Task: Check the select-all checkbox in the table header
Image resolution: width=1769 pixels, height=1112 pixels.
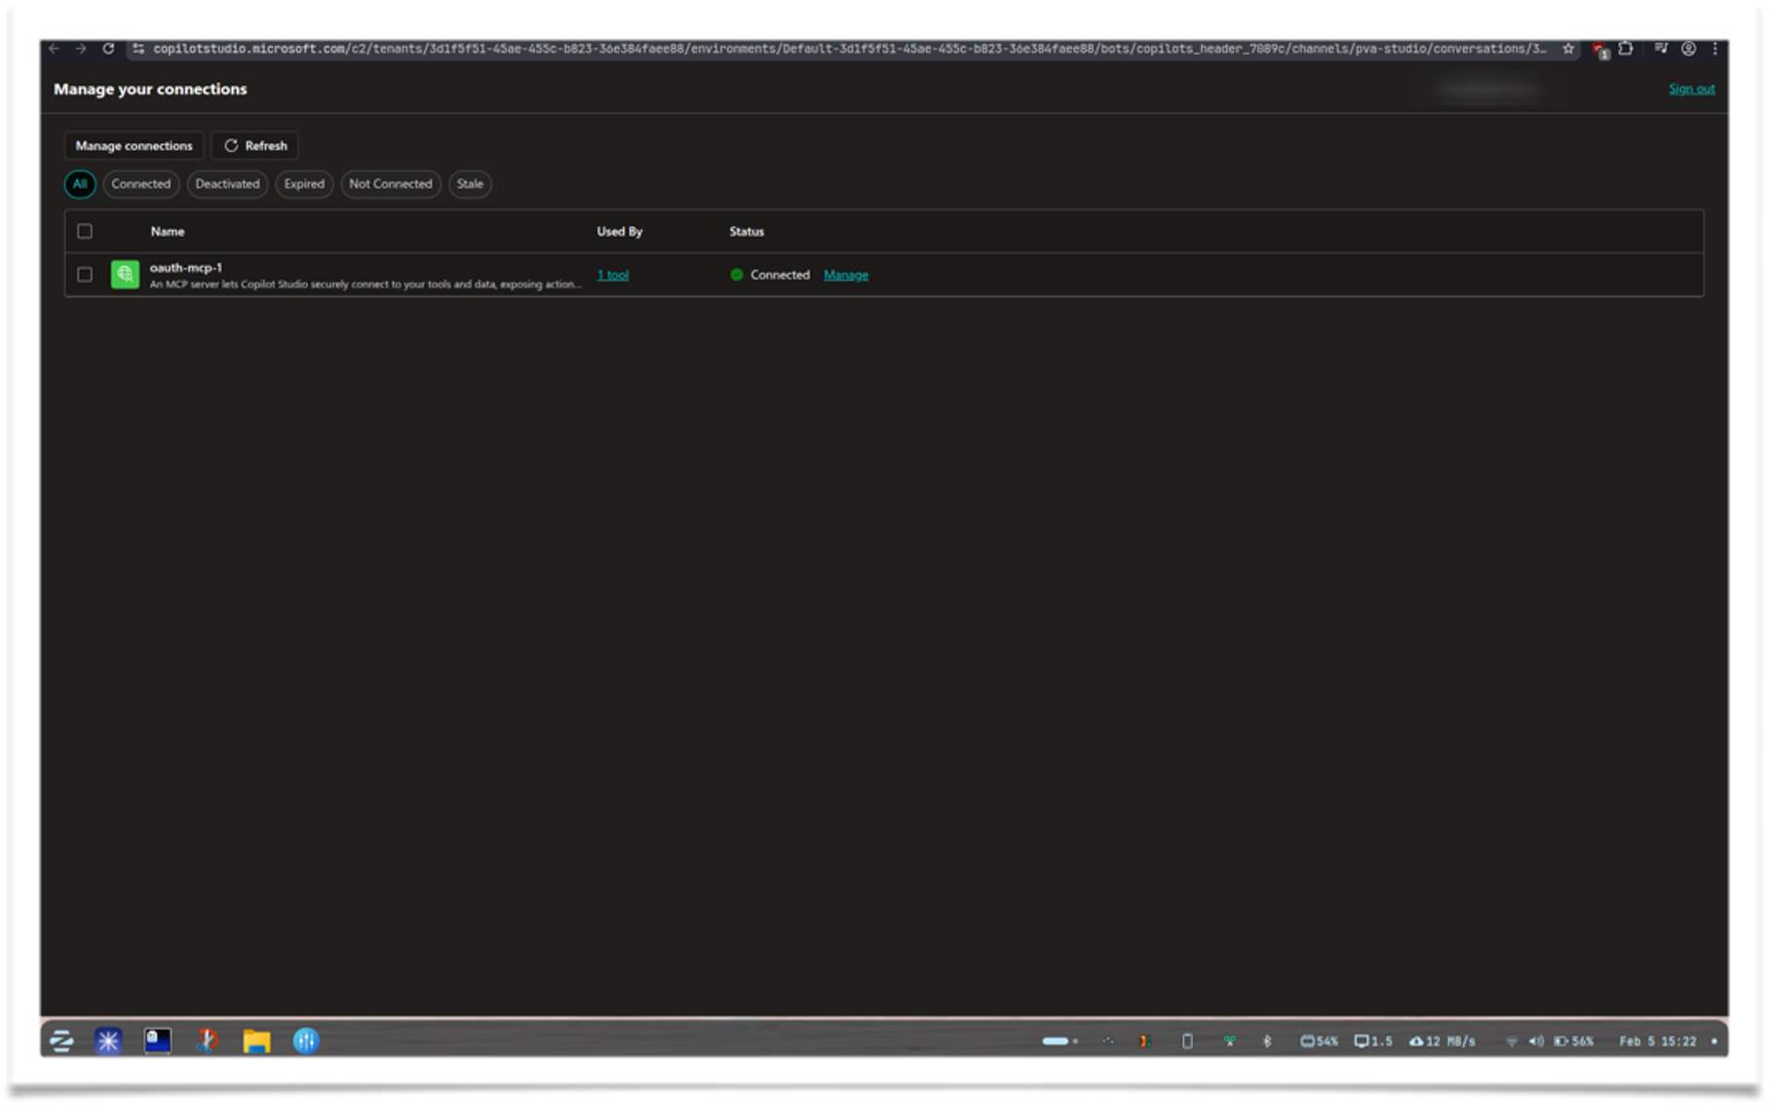Action: click(x=86, y=231)
